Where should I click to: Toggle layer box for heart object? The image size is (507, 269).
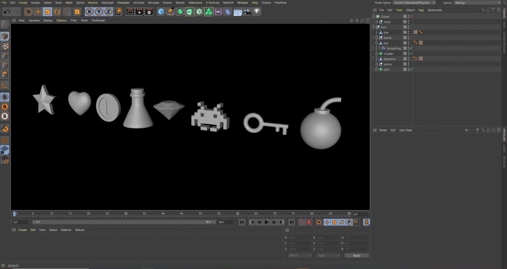point(405,22)
